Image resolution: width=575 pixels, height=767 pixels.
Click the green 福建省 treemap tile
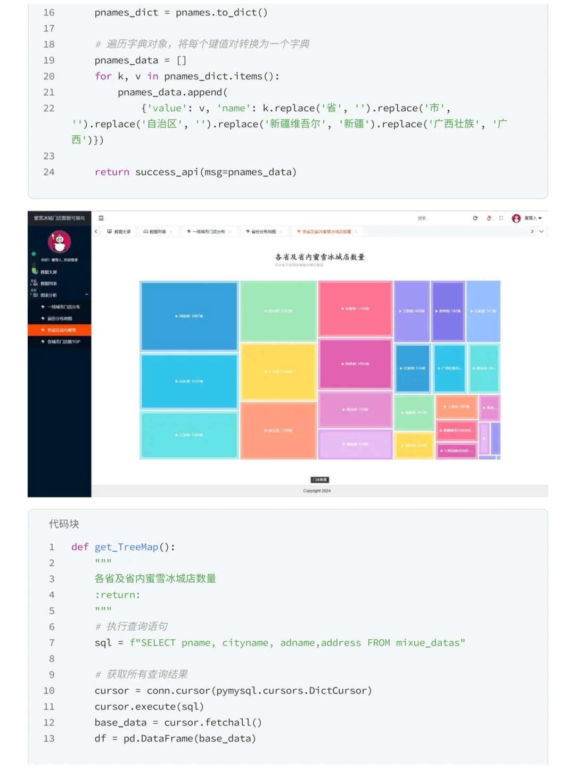pos(414,413)
